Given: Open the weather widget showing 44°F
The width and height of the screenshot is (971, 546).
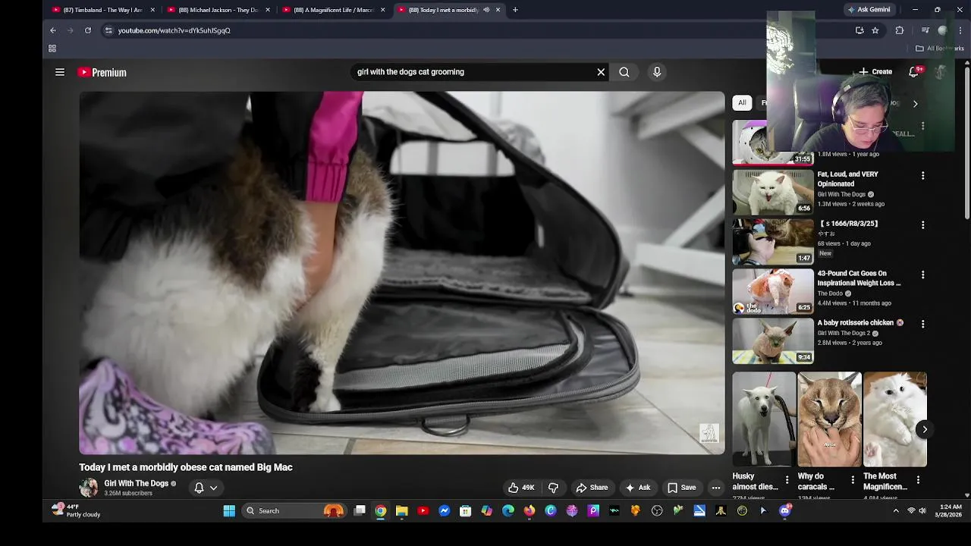Looking at the screenshot, I should click(76, 510).
